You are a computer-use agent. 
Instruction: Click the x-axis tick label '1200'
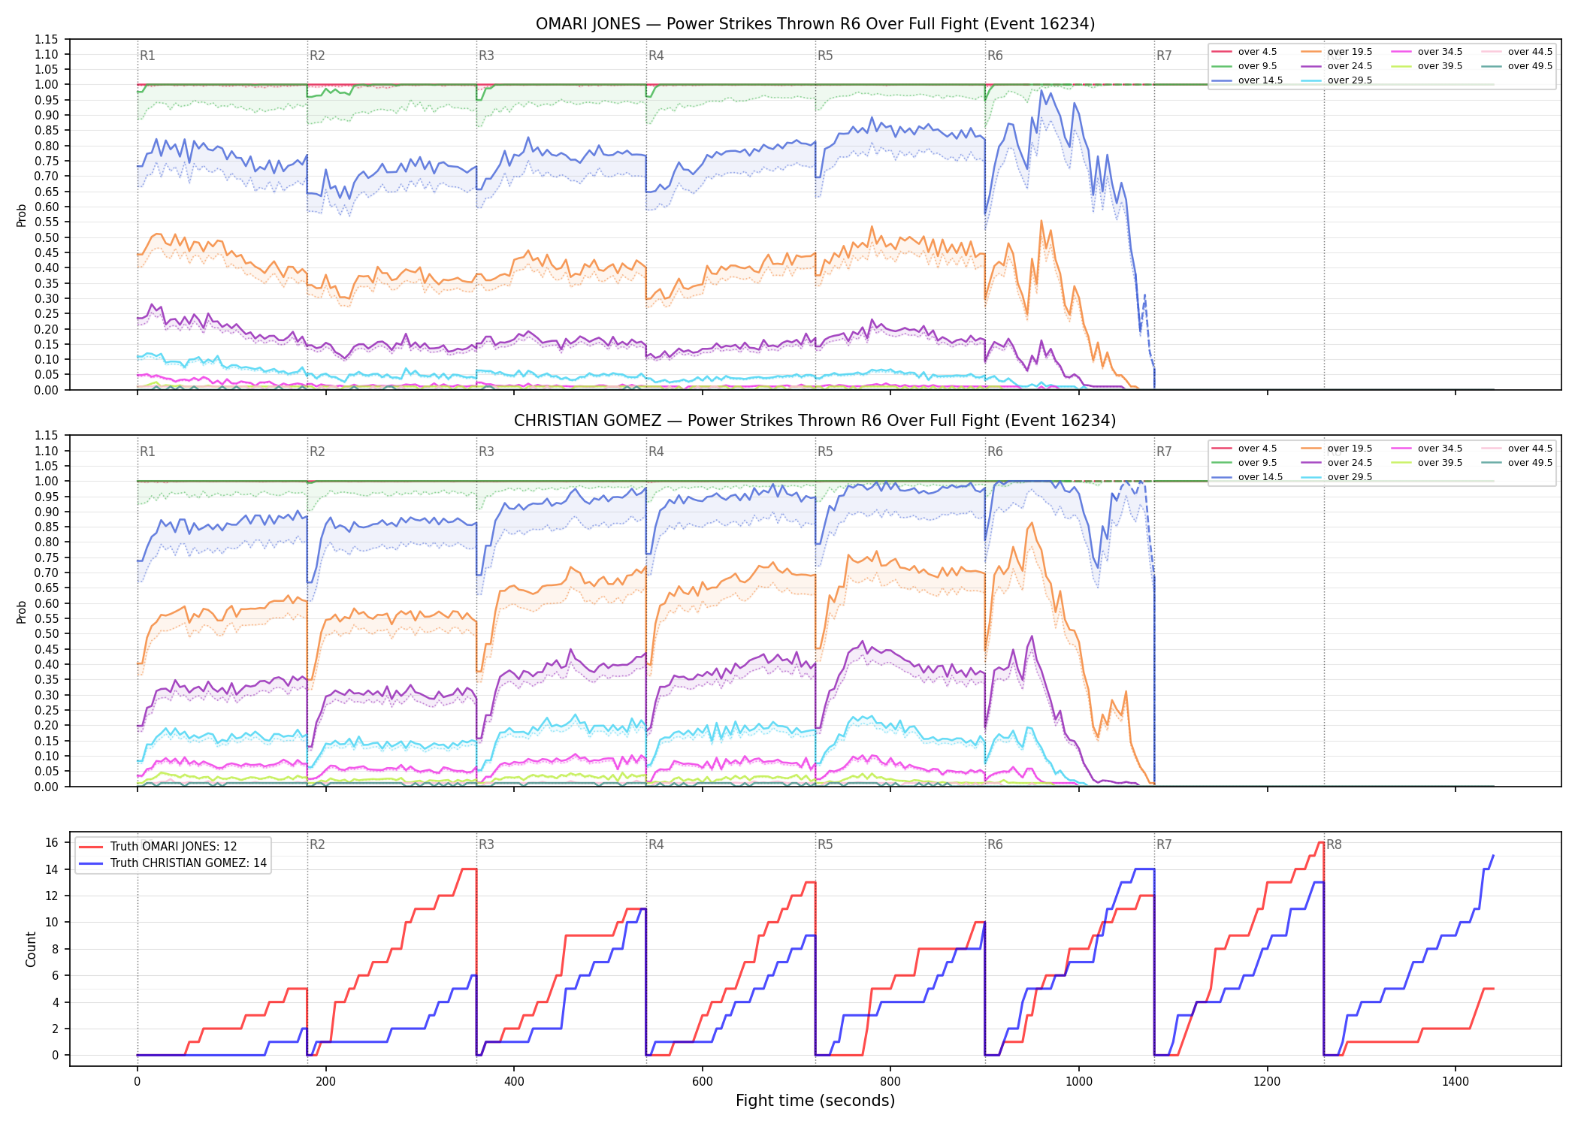[1268, 1082]
